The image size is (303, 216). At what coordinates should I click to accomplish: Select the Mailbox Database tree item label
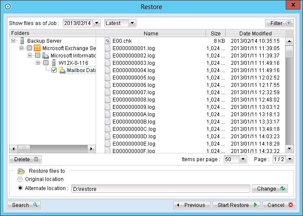[81, 70]
